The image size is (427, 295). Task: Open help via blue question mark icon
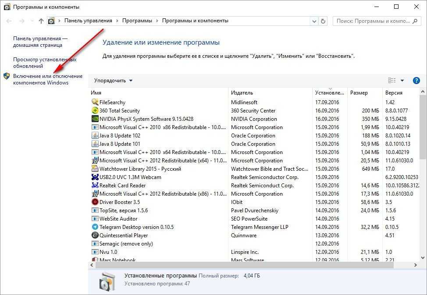point(416,81)
